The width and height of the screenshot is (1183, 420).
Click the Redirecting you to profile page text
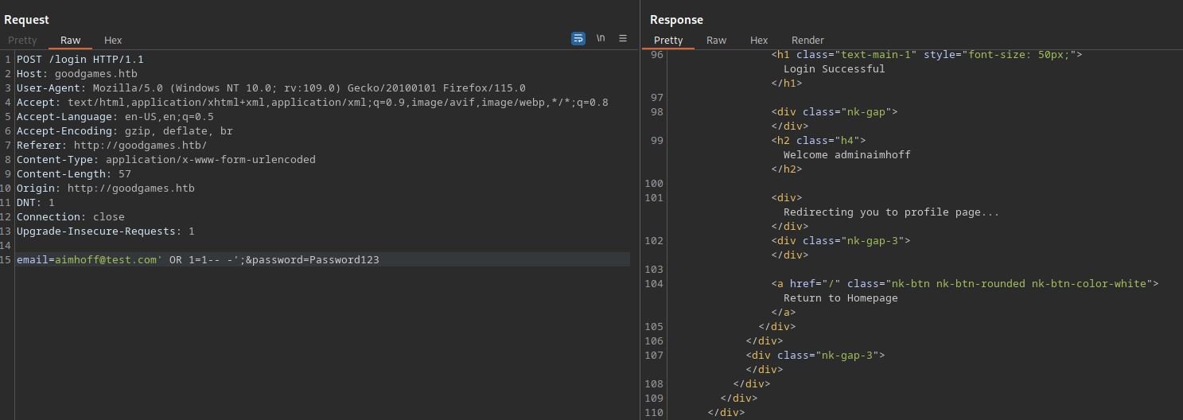891,212
